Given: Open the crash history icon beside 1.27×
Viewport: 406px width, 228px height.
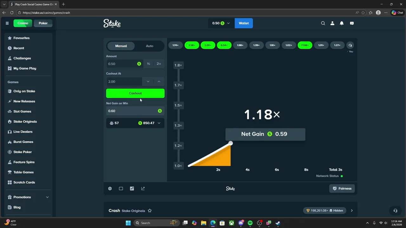Looking at the screenshot, I should coord(350,45).
